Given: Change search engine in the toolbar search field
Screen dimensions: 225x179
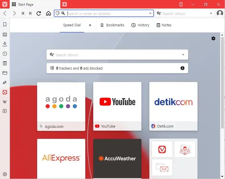Looking at the screenshot, I should pos(159,14).
